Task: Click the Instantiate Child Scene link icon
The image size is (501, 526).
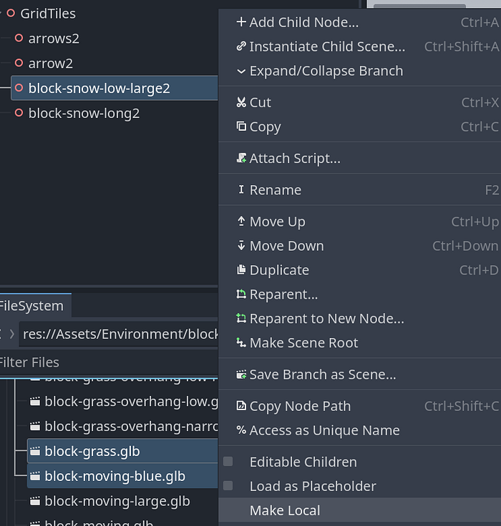Action: (x=241, y=46)
